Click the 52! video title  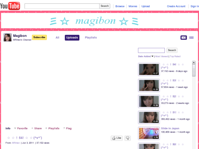172,98
